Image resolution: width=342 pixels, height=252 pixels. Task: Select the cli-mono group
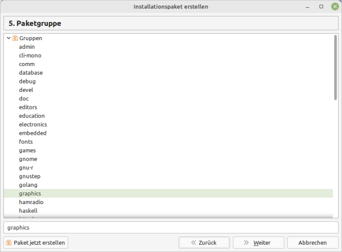click(x=169, y=55)
